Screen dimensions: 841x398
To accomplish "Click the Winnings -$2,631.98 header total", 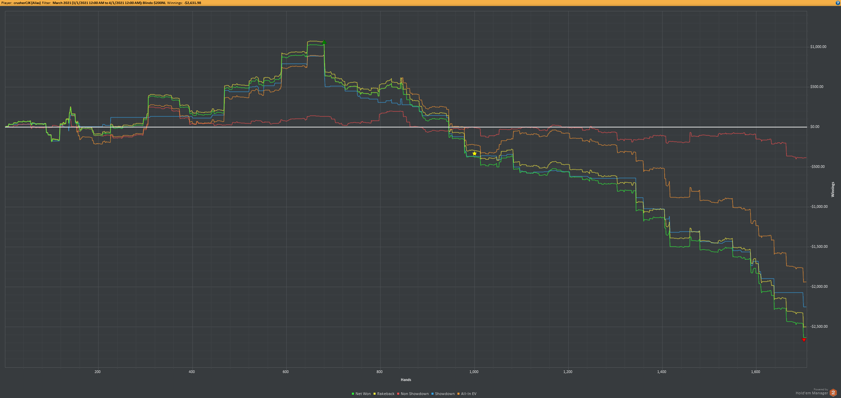I will pyautogui.click(x=184, y=3).
